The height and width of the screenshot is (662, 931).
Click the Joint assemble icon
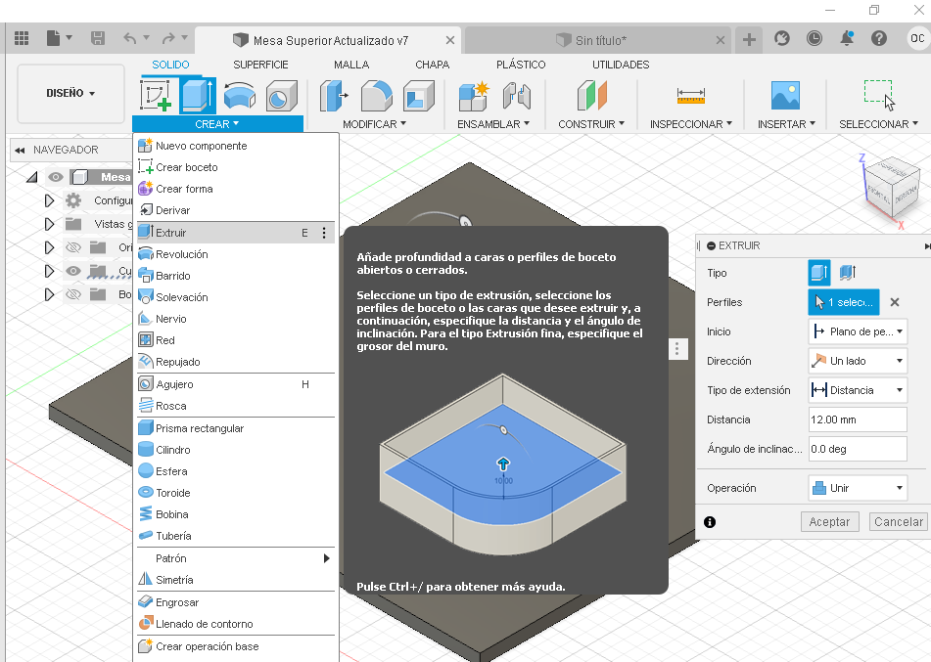pos(517,96)
